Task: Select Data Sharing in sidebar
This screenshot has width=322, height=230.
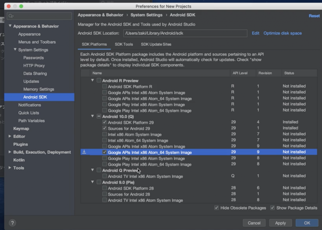Action: 35,73
